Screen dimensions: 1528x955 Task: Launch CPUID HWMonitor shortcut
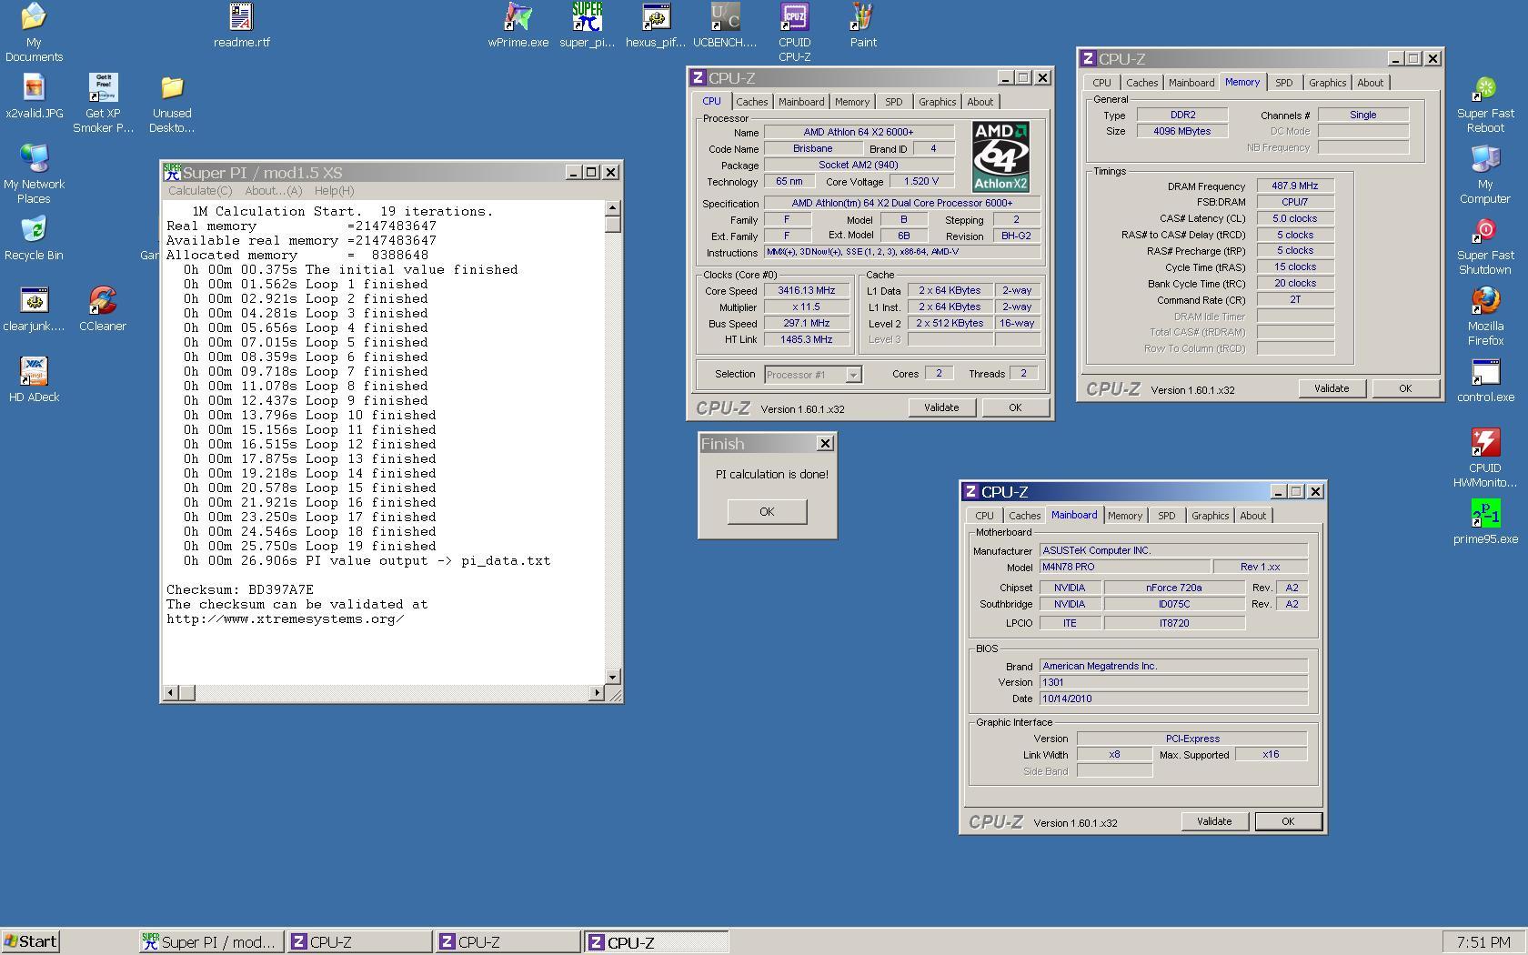(1485, 457)
